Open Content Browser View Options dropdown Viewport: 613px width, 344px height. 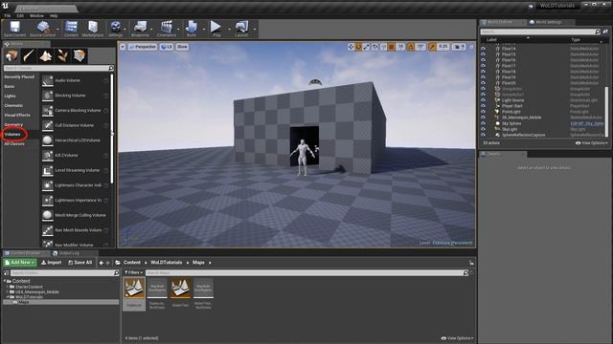point(457,338)
